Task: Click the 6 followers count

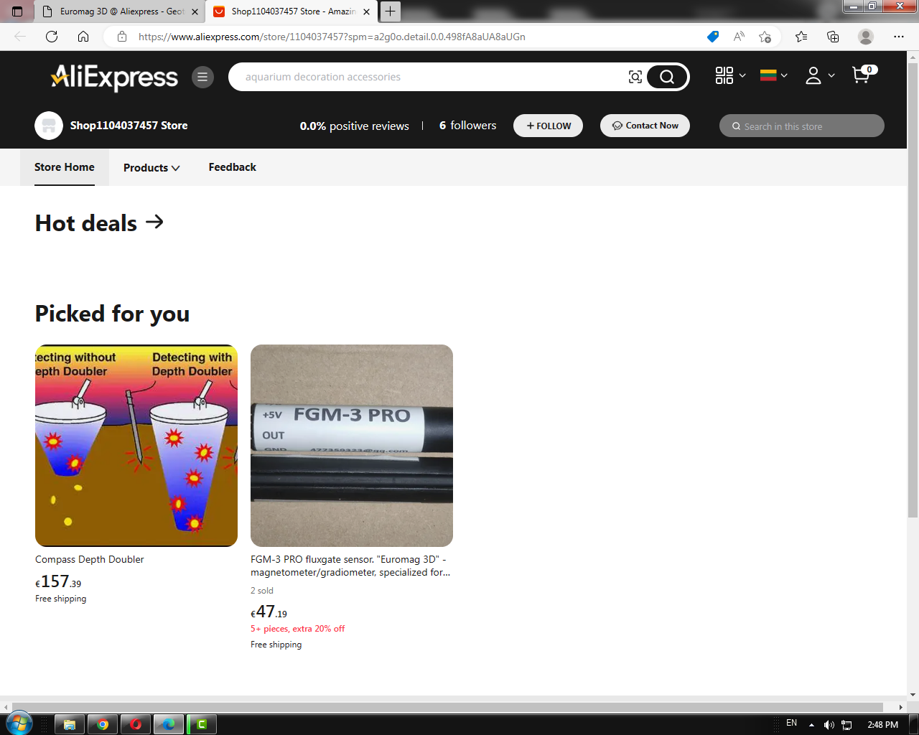Action: (468, 126)
